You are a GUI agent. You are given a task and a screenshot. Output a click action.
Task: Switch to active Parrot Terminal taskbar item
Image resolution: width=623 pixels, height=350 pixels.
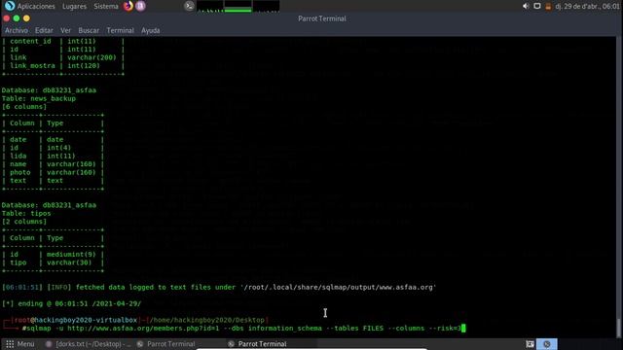click(257, 344)
